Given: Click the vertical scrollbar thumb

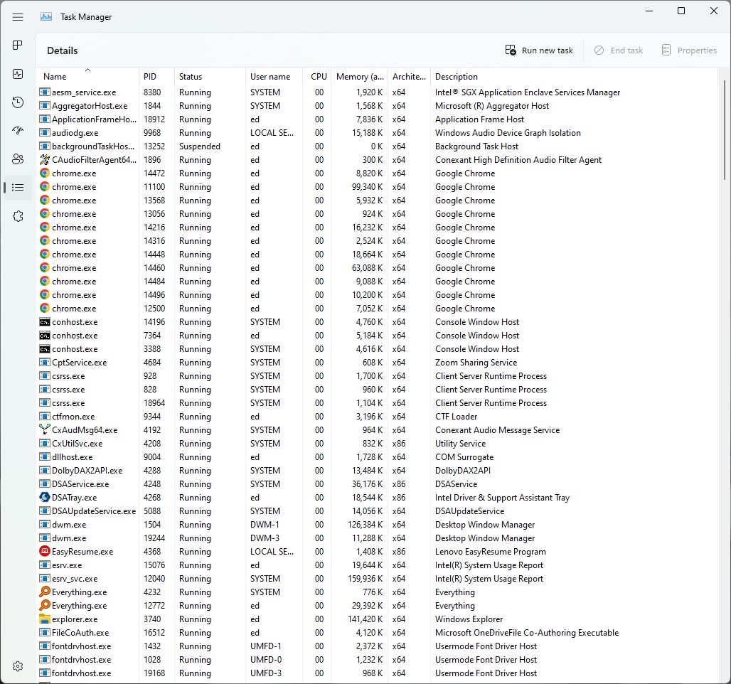Looking at the screenshot, I should tap(724, 129).
